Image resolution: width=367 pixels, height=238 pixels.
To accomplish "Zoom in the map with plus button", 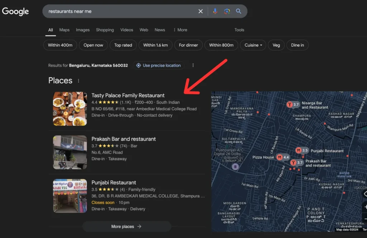I will pyautogui.click(x=365, y=207).
